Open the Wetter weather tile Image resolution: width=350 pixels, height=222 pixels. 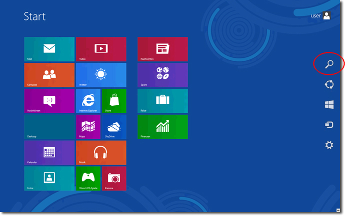(101, 75)
